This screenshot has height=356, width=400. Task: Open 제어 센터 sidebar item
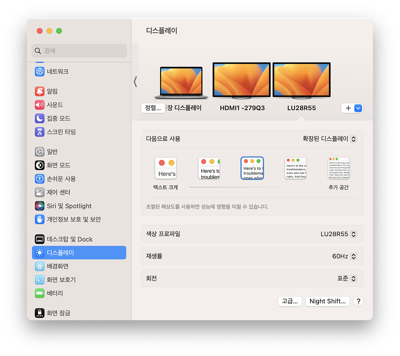79,192
